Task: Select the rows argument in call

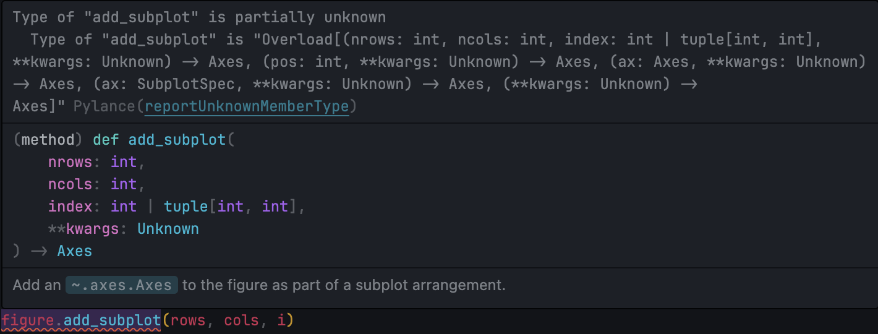Action: (x=189, y=321)
